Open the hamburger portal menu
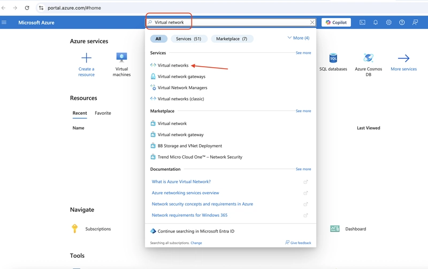 [x=4, y=22]
